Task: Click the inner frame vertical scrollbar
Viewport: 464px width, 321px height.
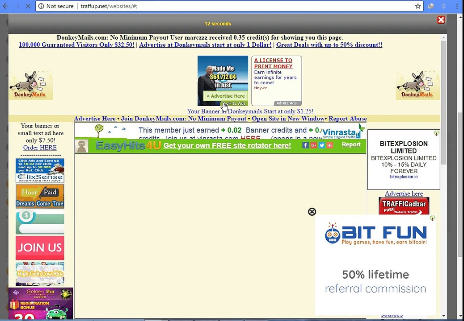Action: pyautogui.click(x=443, y=103)
